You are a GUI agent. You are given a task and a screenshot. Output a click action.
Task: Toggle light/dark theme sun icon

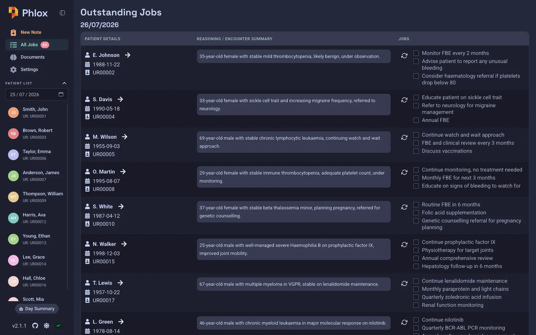click(x=47, y=326)
